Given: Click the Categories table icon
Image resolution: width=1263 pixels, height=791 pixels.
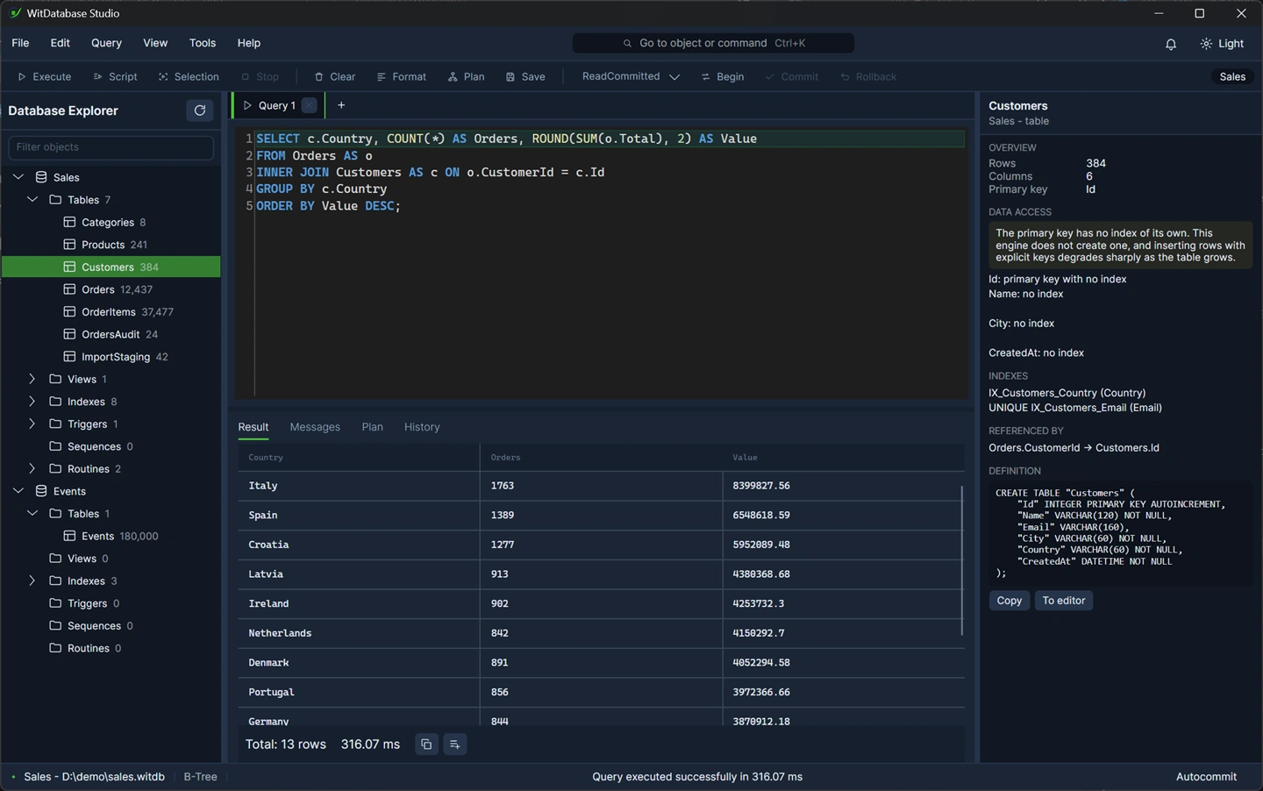Looking at the screenshot, I should 69,222.
